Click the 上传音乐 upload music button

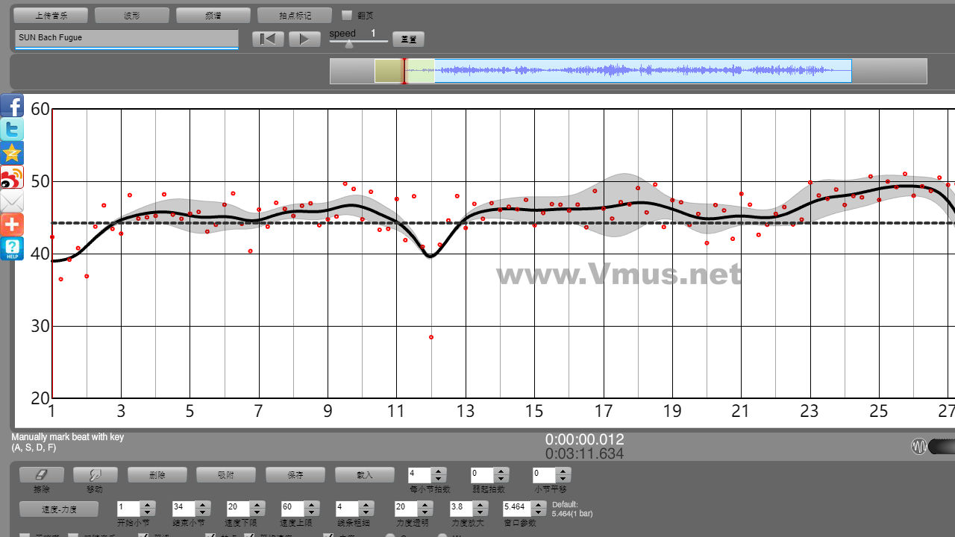pyautogui.click(x=51, y=15)
